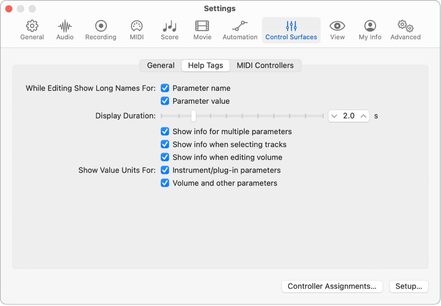Open the My Info settings pane
The width and height of the screenshot is (441, 306).
[370, 30]
